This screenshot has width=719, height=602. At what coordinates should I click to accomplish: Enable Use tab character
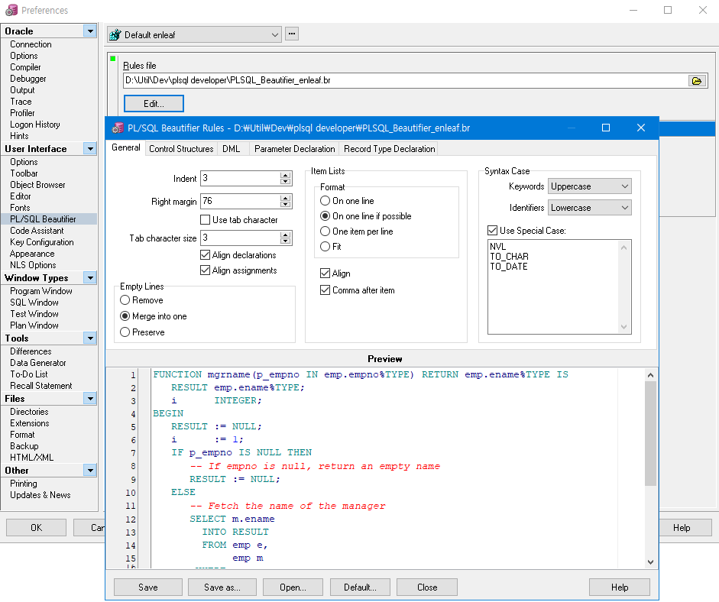coord(205,220)
